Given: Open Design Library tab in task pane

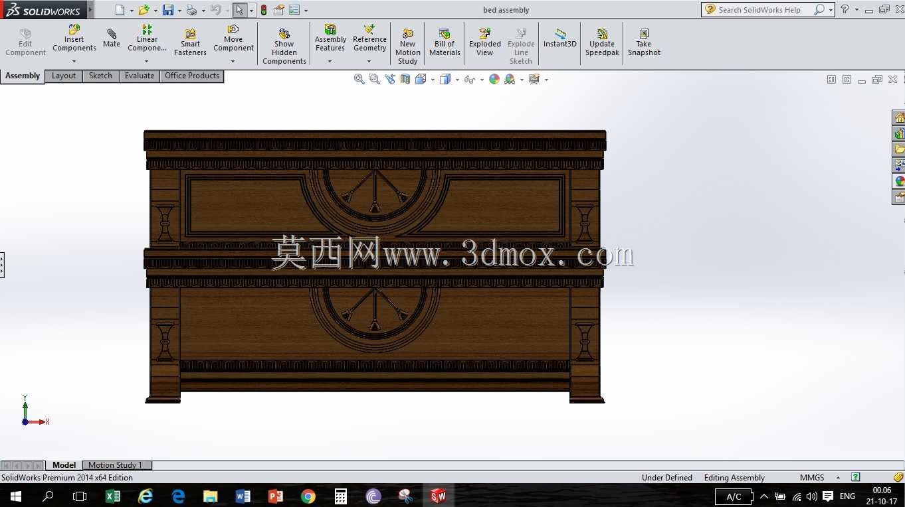Looking at the screenshot, I should pos(898,134).
